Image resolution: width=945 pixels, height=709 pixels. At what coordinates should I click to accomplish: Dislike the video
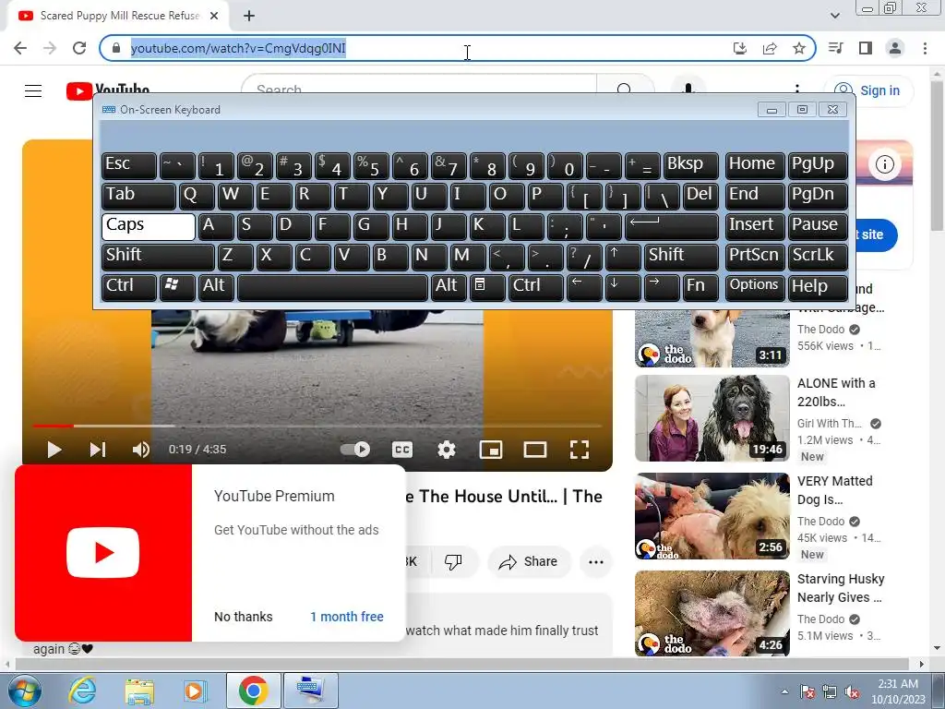coord(453,562)
